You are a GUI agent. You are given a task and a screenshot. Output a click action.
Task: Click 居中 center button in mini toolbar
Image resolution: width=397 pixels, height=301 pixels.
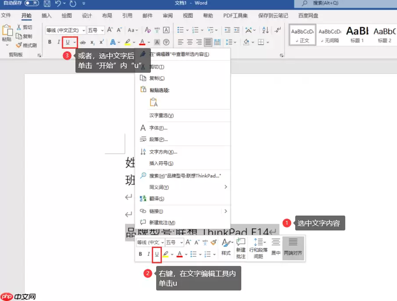[x=276, y=247]
